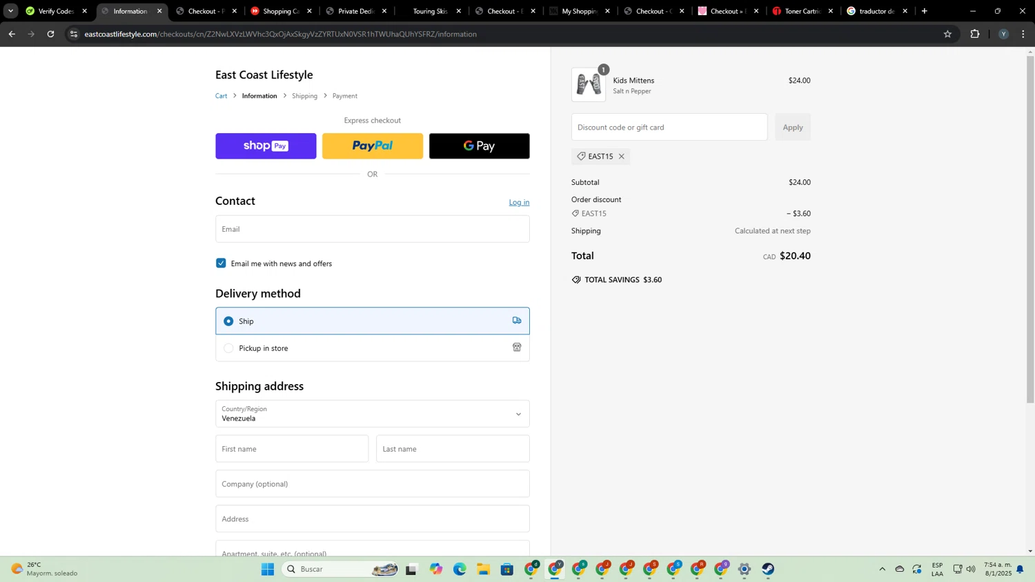Open Microsoft Edge from taskbar
The width and height of the screenshot is (1035, 582).
coord(460,569)
